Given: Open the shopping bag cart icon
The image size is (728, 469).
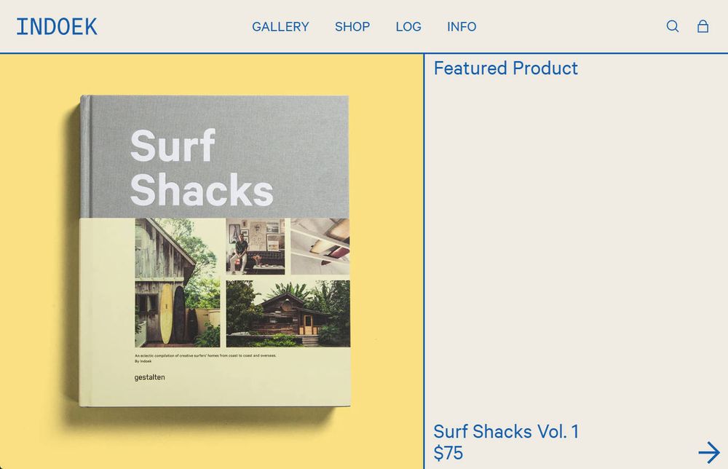Looking at the screenshot, I should tap(703, 26).
